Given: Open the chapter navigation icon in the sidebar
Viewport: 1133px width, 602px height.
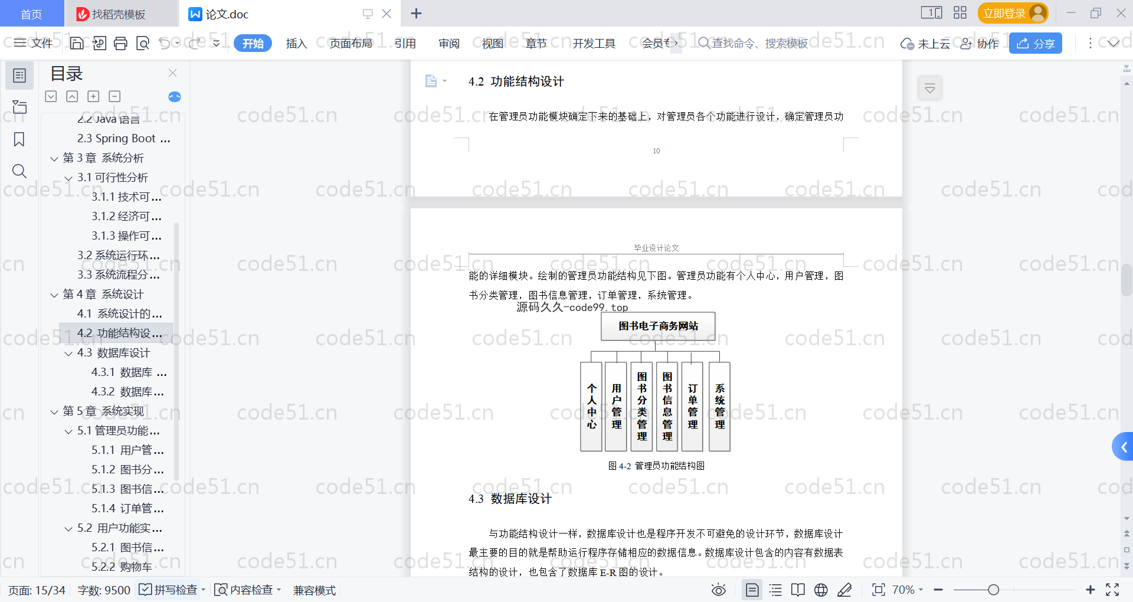Looking at the screenshot, I should [x=19, y=107].
